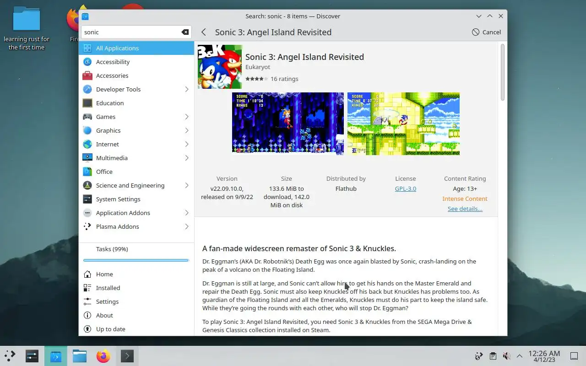Click the Office category icon

click(x=87, y=172)
